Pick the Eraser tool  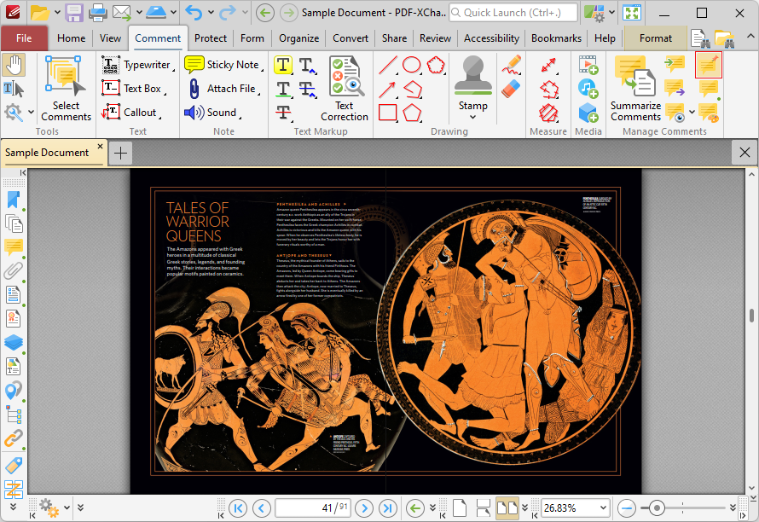[x=511, y=89]
